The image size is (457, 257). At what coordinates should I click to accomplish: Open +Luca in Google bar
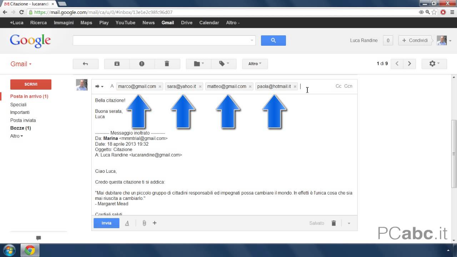16,22
